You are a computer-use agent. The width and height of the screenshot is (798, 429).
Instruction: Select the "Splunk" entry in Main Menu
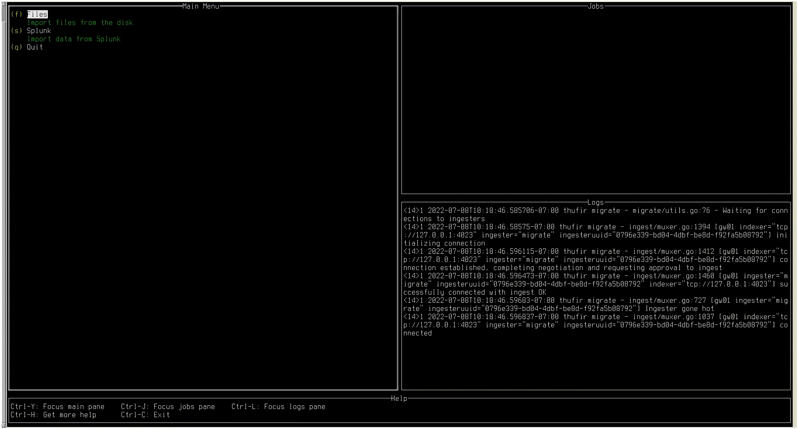39,31
